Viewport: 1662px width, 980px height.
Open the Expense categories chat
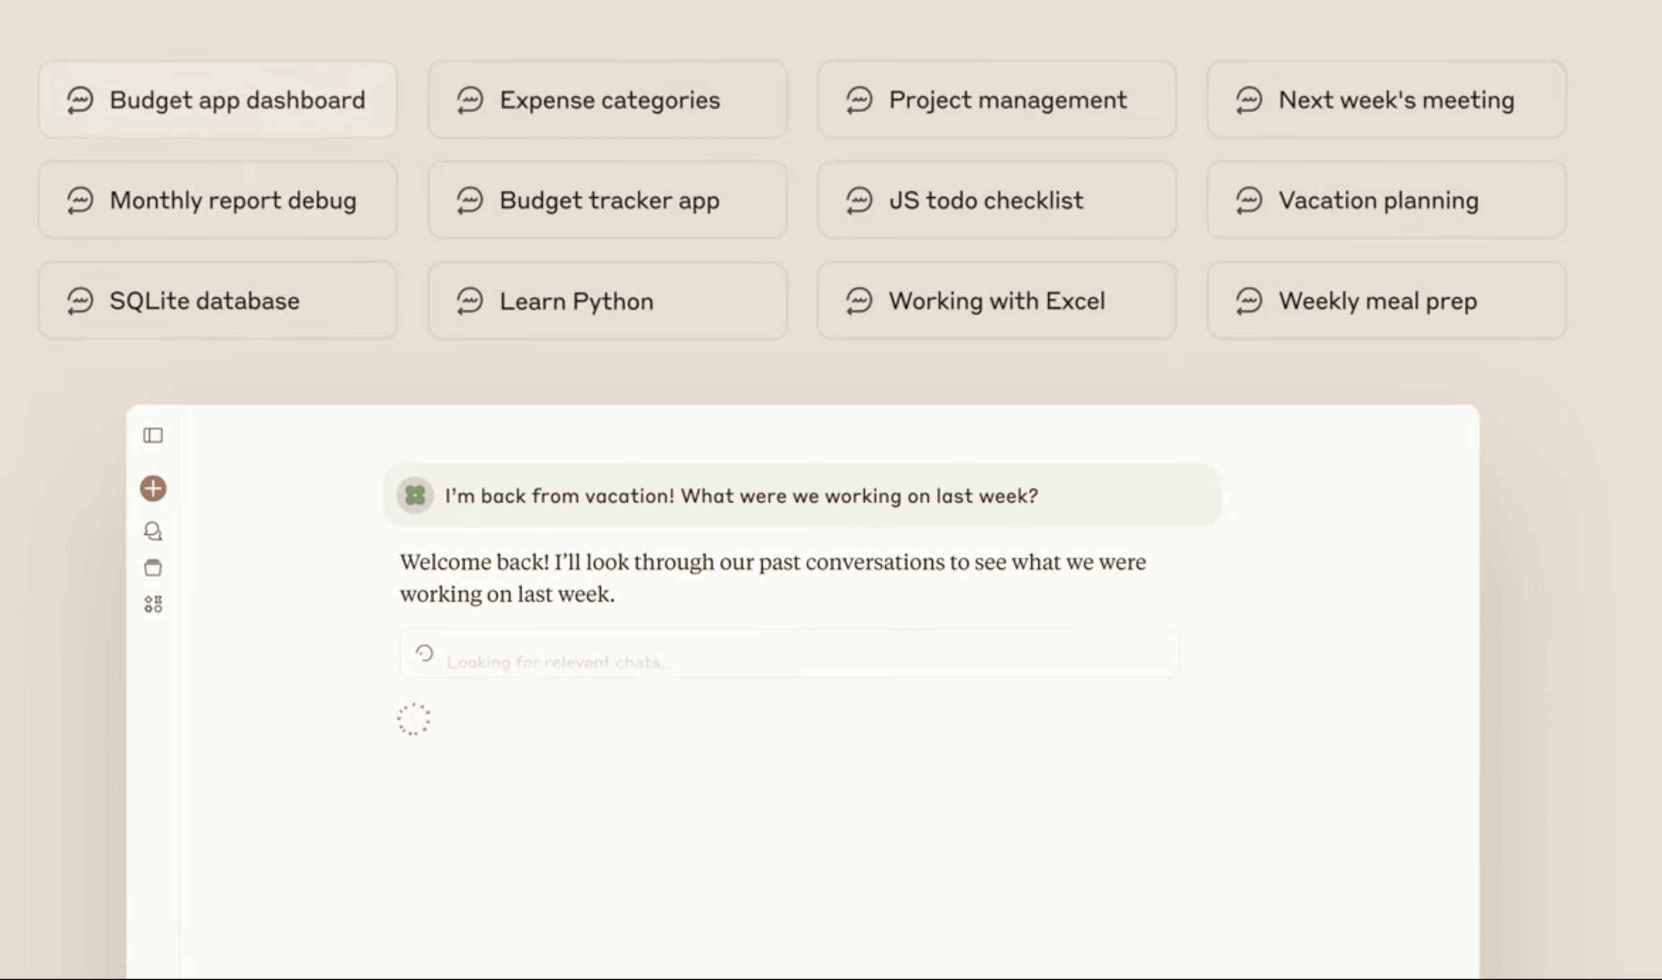tap(607, 100)
